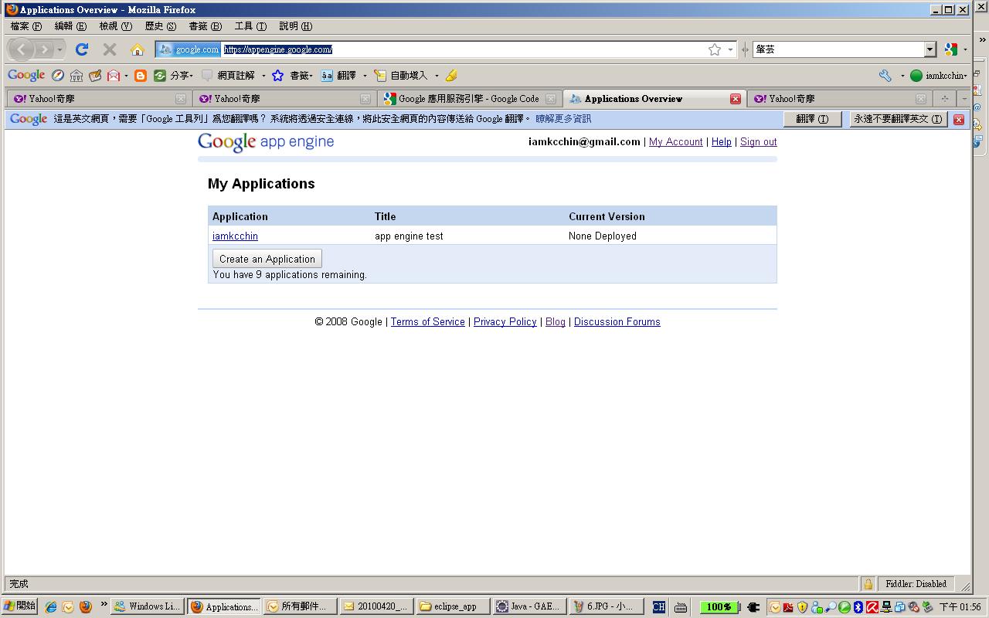Click the Windows 開始 Start button
989x618 pixels.
19,606
